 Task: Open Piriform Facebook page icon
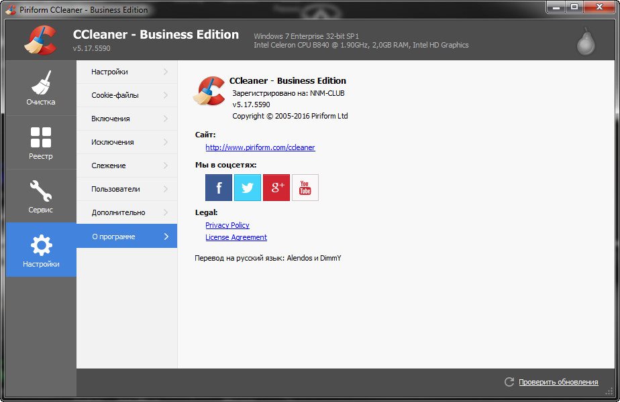(x=219, y=188)
